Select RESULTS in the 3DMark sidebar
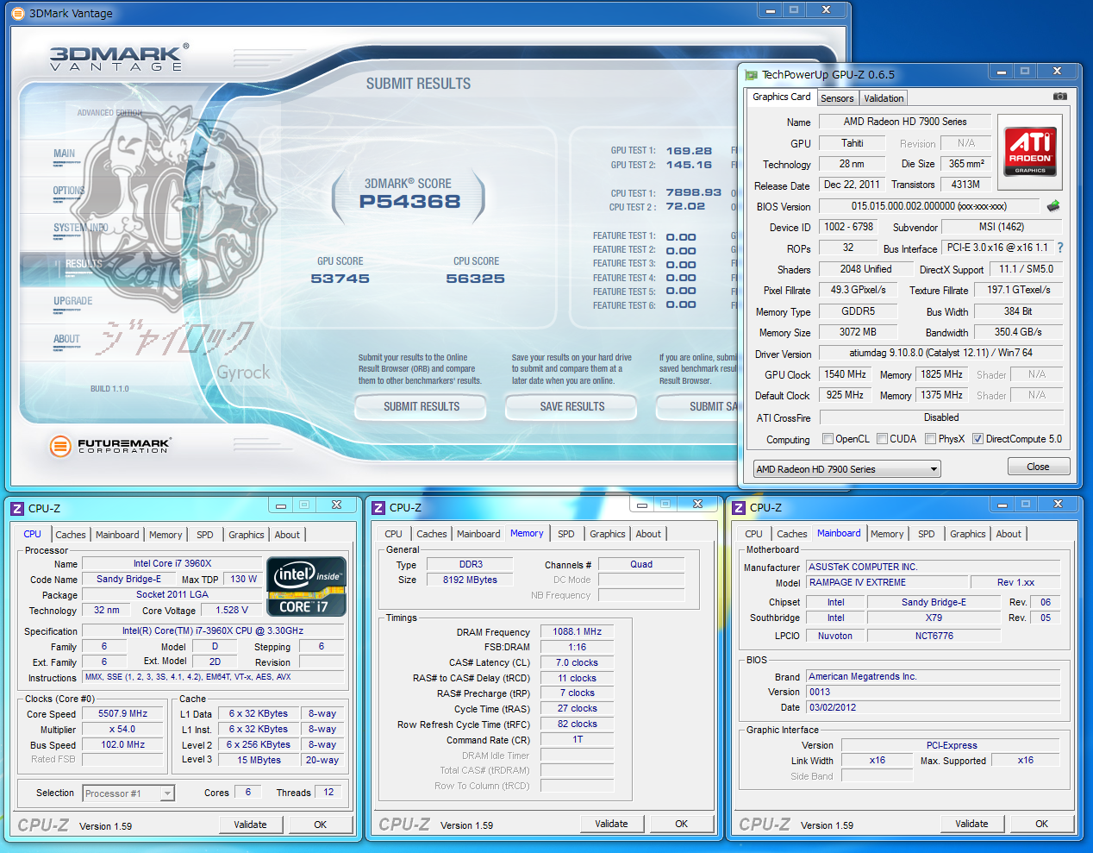This screenshot has width=1093, height=853. (x=84, y=264)
